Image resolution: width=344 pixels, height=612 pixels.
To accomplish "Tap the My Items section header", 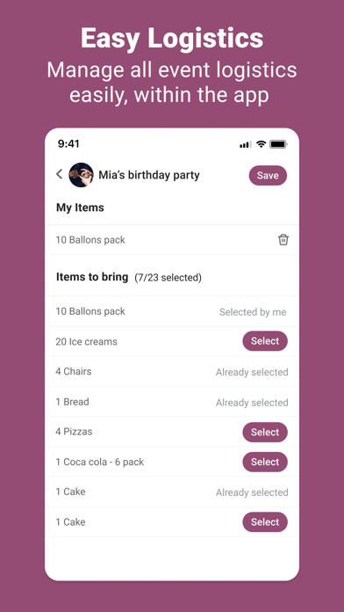I will (x=80, y=208).
